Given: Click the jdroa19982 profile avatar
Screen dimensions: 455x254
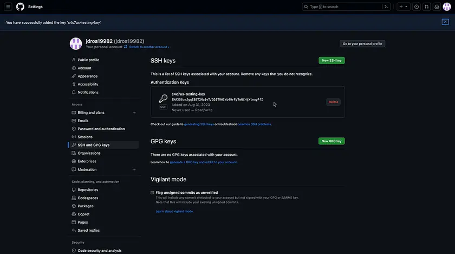Looking at the screenshot, I should coord(76,43).
